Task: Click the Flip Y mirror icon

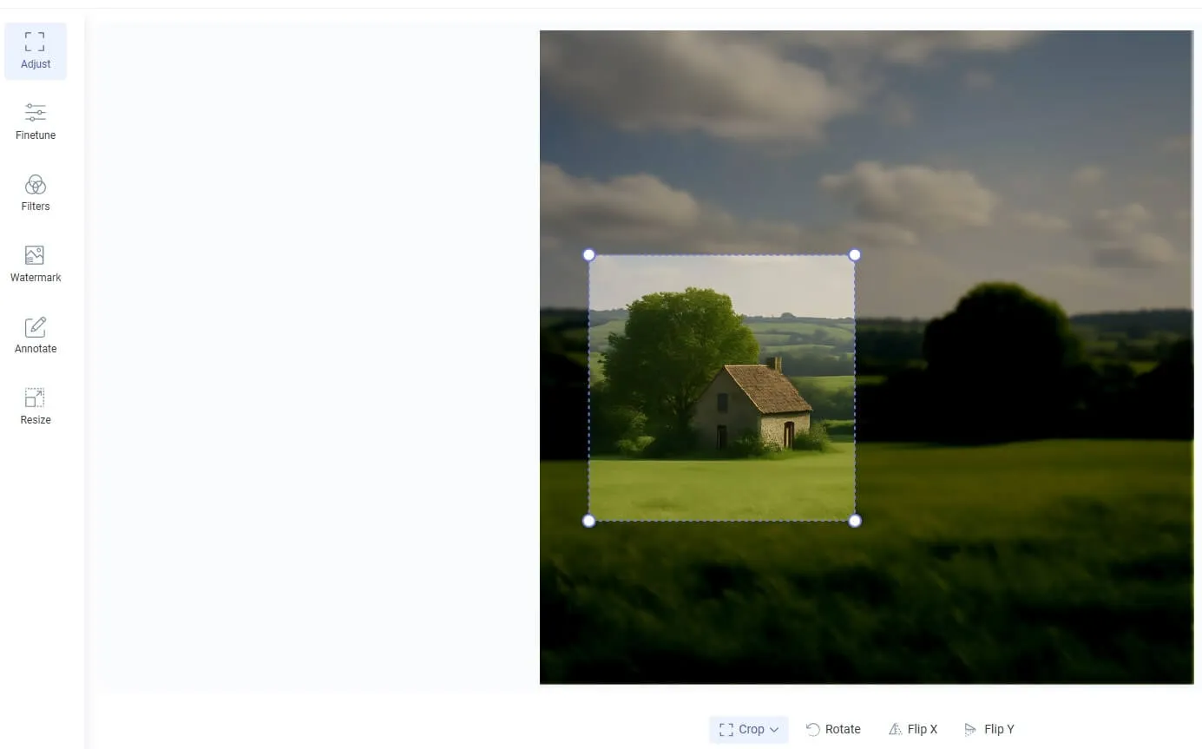Action: 970,729
